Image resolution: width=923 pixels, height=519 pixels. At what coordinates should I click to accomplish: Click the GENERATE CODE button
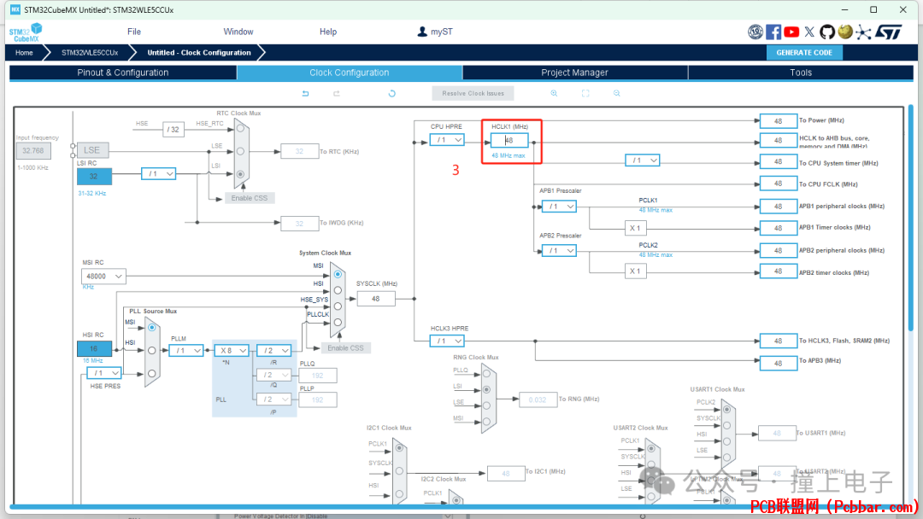[804, 52]
